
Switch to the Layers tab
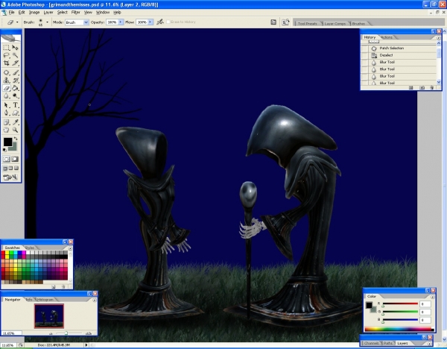[402, 343]
